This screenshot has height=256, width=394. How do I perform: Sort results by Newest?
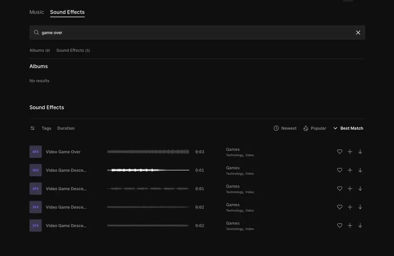285,128
